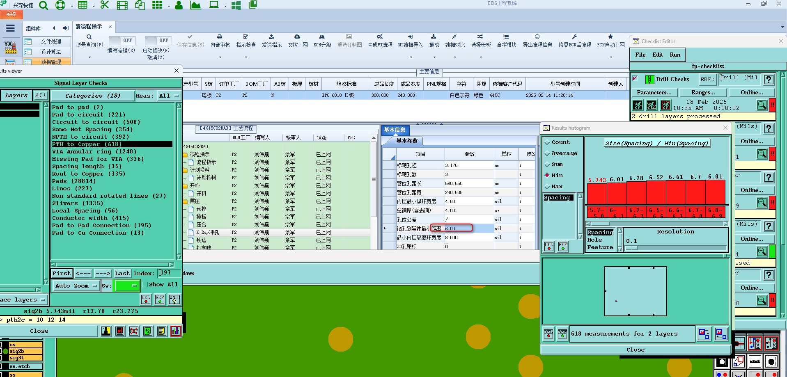Click Drill Checks zoom magnifier icon

pos(762,105)
